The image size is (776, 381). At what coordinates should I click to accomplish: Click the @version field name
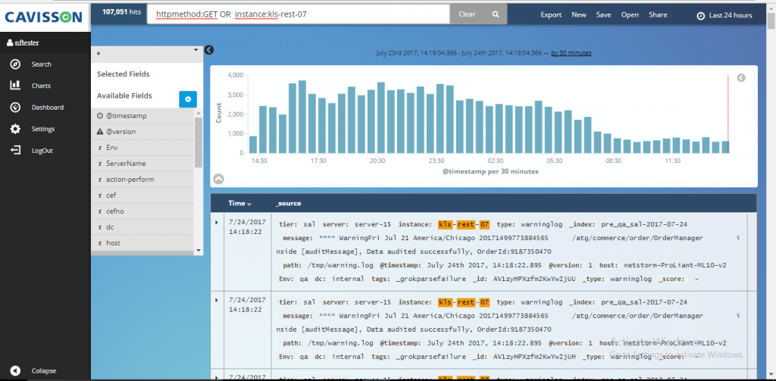coord(120,132)
